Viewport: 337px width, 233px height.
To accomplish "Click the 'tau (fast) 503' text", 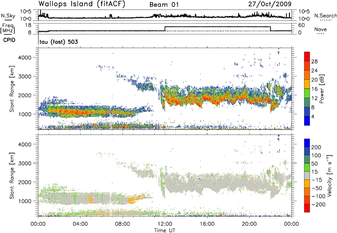I will 59,42.
